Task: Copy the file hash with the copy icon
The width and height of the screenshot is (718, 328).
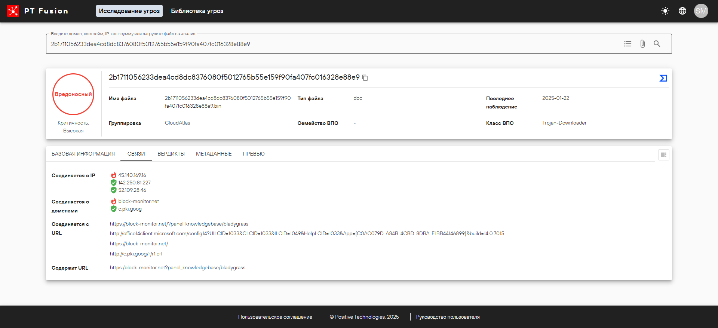Action: coord(365,78)
